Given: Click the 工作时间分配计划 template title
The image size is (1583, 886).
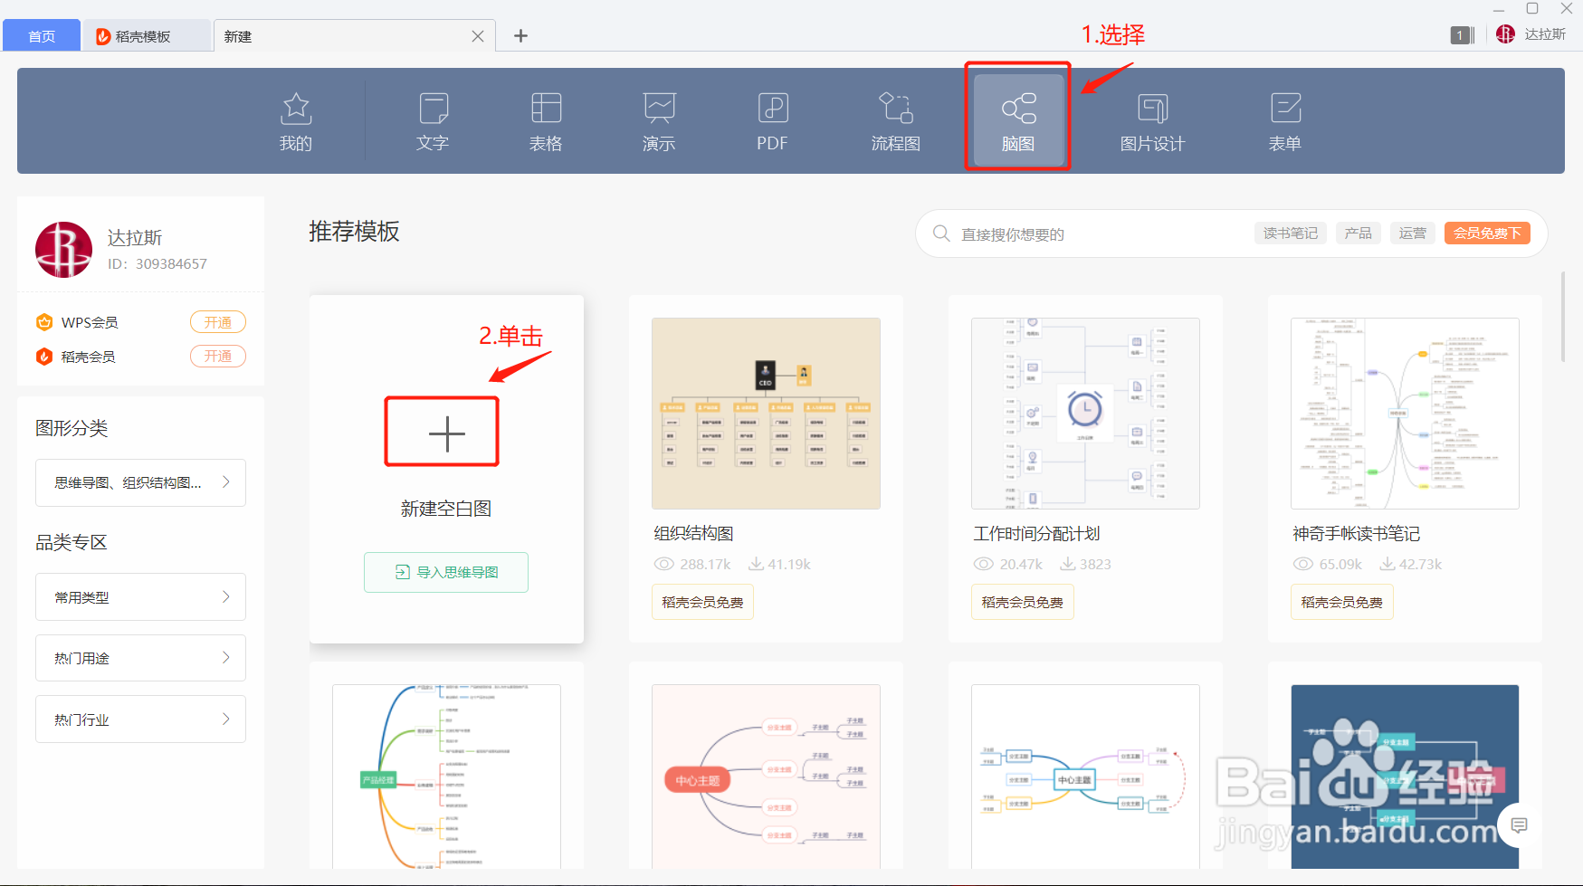Looking at the screenshot, I should click(x=1037, y=534).
